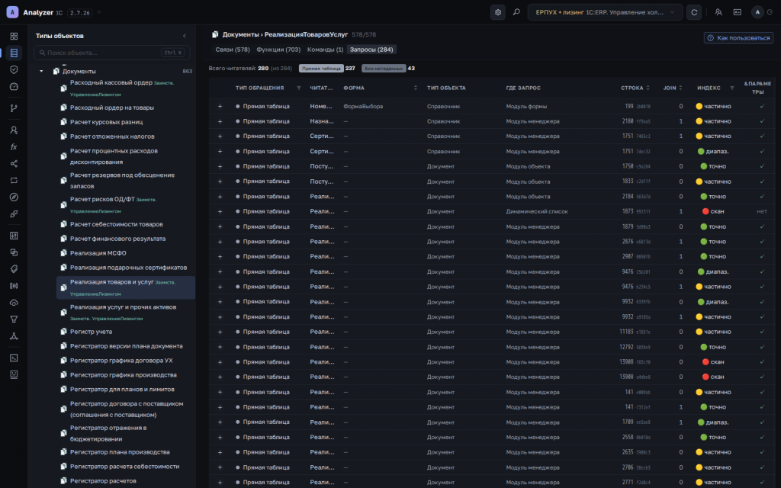This screenshot has width=781, height=488.
Task: Open the sliders settings icon in sidebar
Action: click(14, 236)
